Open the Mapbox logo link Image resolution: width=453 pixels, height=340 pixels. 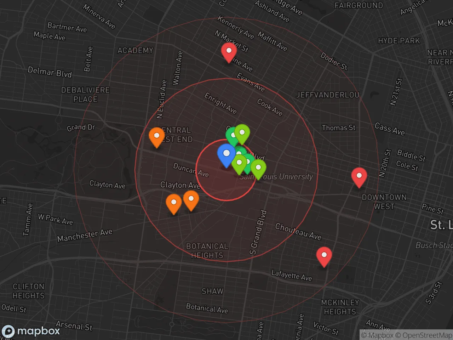pyautogui.click(x=31, y=331)
